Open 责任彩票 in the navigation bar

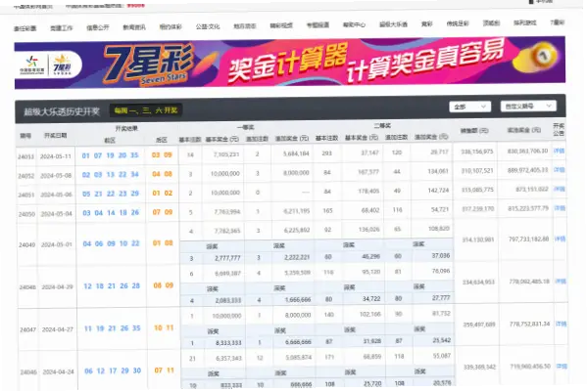pyautogui.click(x=25, y=28)
